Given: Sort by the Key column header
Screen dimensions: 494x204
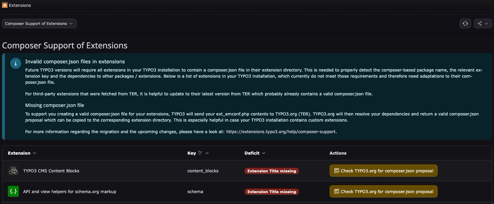Looking at the screenshot, I should [198, 153].
